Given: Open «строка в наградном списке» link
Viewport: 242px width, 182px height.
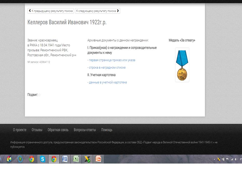Looking at the screenshot, I should click(x=107, y=67).
